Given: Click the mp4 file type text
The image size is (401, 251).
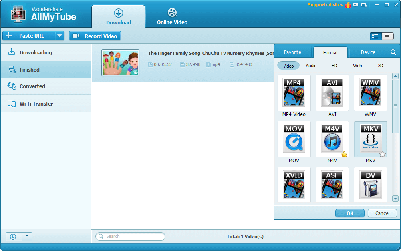Looking at the screenshot, I should point(216,64).
